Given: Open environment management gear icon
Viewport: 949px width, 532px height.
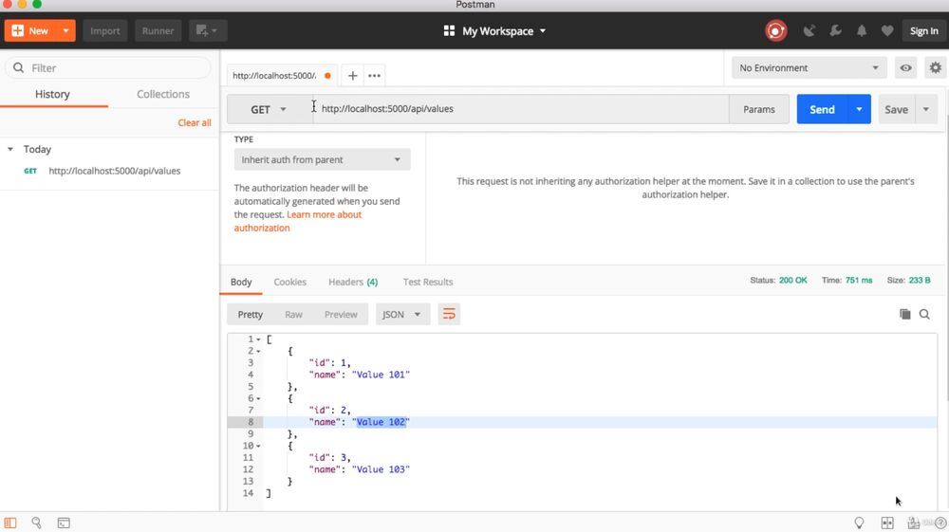Looking at the screenshot, I should click(936, 68).
